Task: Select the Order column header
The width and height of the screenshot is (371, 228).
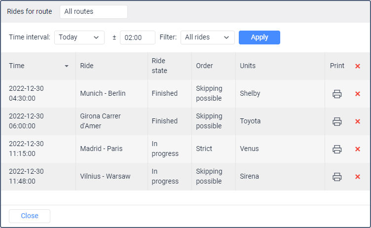Action: (x=204, y=66)
